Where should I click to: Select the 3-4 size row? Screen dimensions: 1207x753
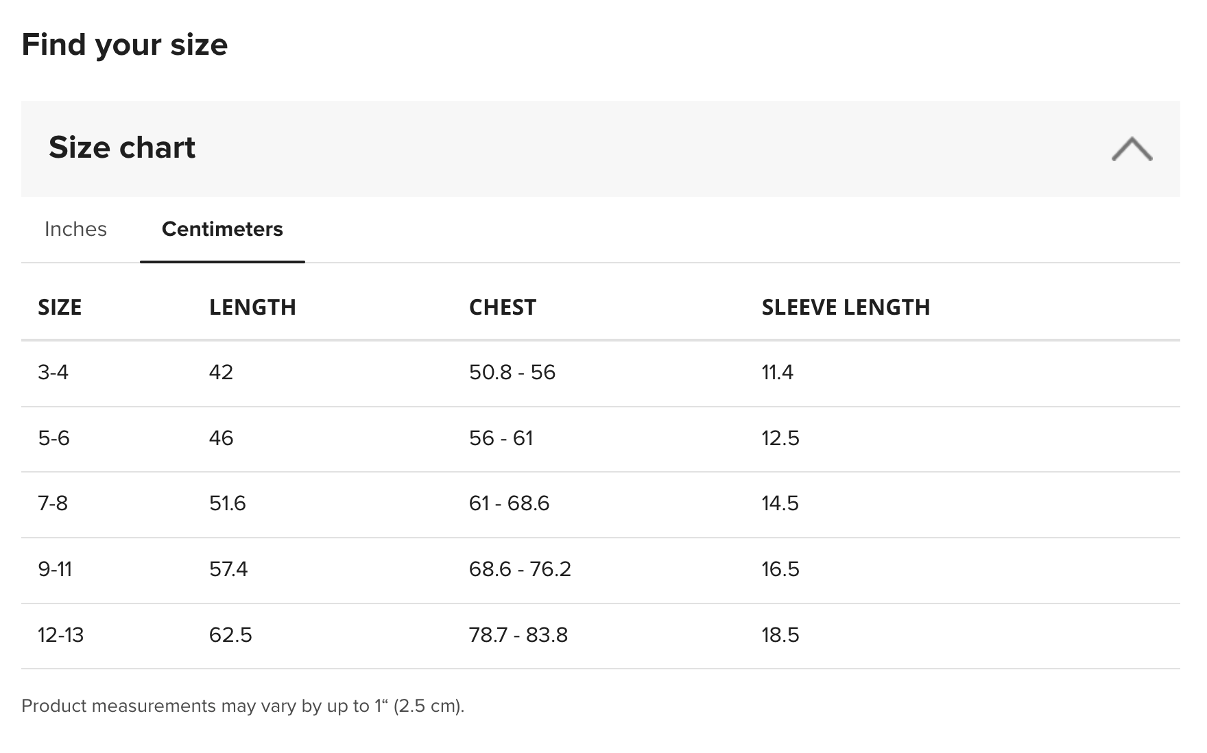pyautogui.click(x=601, y=373)
